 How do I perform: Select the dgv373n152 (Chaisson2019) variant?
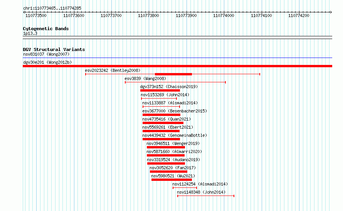[169, 87]
